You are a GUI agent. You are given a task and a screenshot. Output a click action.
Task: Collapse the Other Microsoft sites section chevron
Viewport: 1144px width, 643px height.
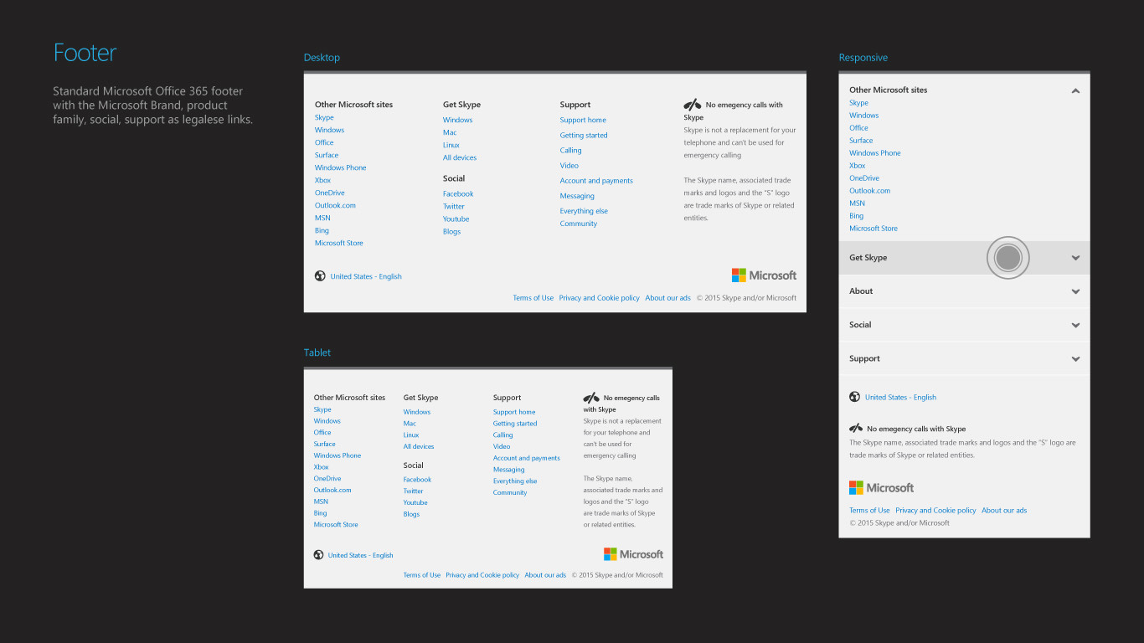pyautogui.click(x=1075, y=90)
